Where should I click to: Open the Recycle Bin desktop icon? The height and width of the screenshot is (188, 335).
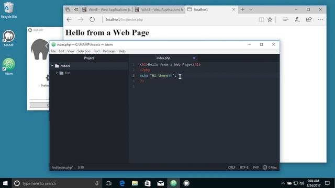[8, 10]
